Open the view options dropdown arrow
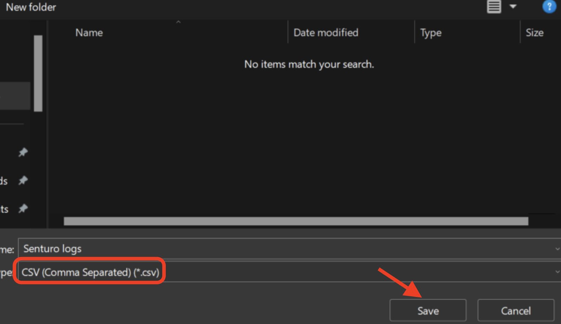The height and width of the screenshot is (324, 561). (x=513, y=6)
